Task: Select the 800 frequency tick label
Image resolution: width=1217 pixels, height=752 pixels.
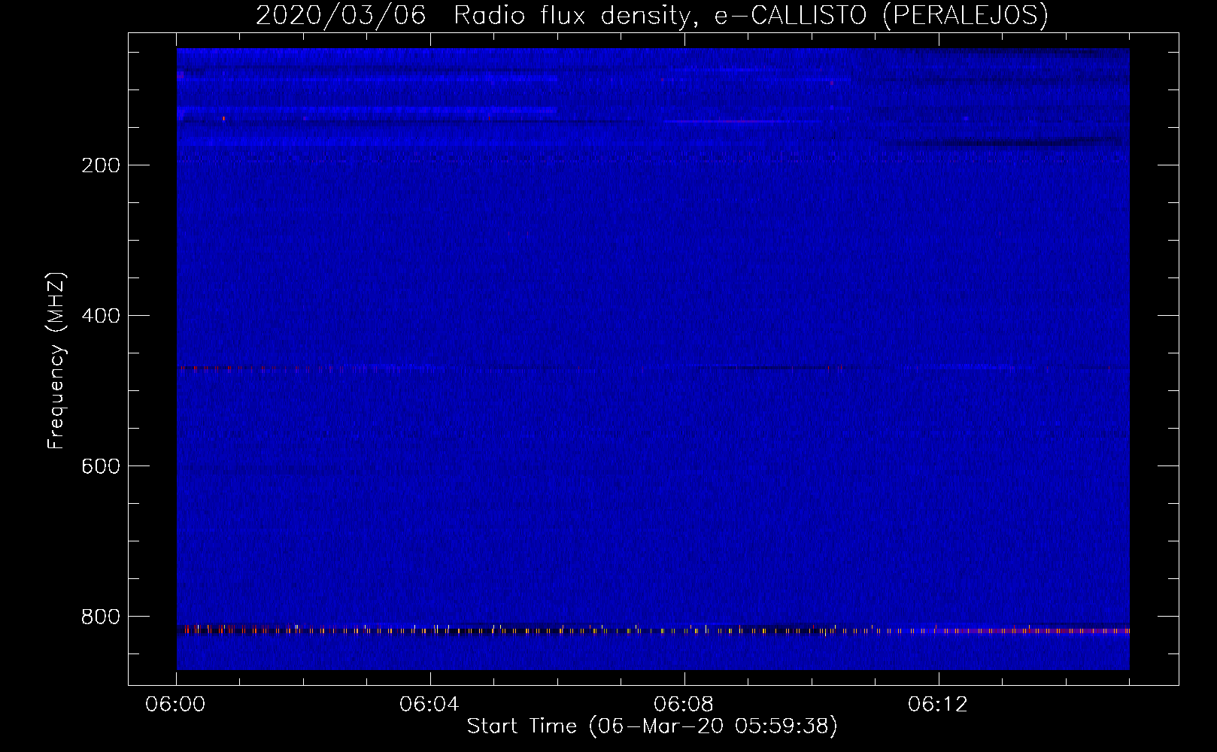Action: (100, 617)
